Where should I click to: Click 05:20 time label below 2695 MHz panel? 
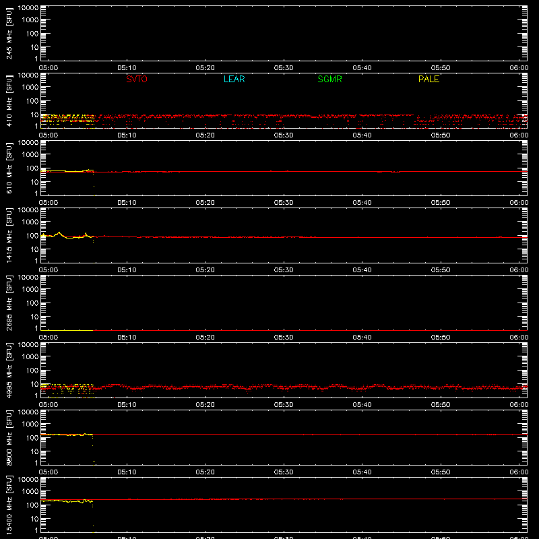pyautogui.click(x=205, y=338)
